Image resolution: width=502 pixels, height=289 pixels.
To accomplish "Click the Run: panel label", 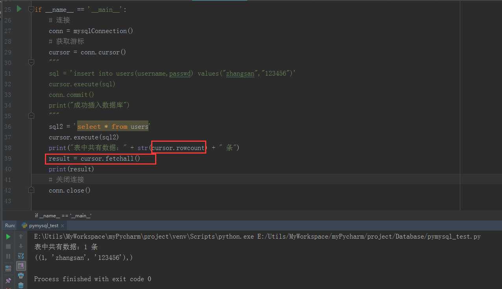I will point(10,226).
